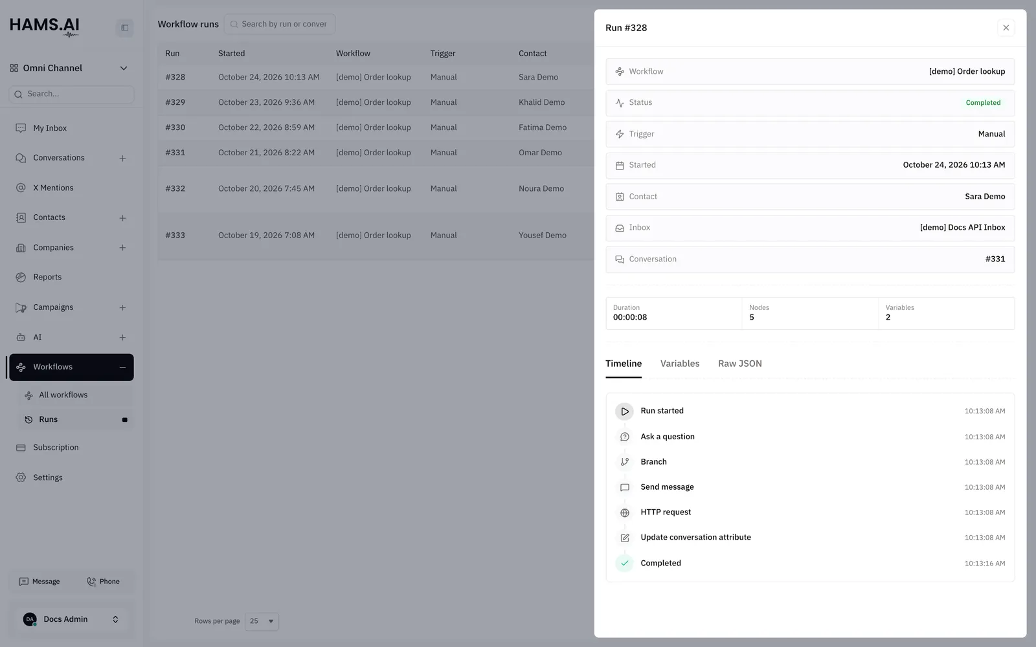Collapse the Workflows menu section
This screenshot has height=647, width=1036.
click(122, 367)
